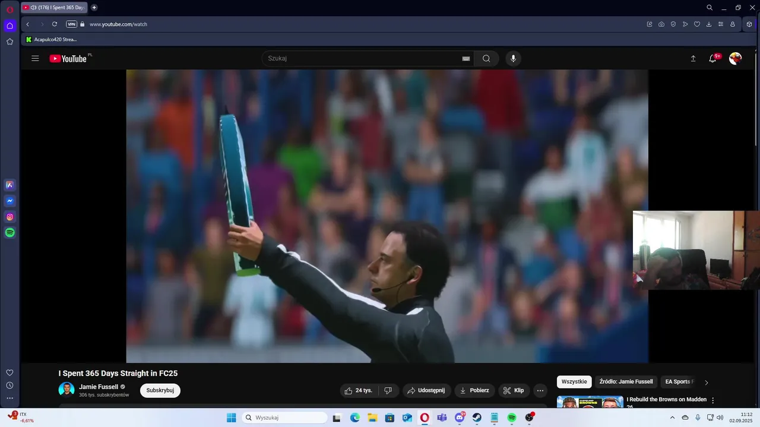Open Opera downloads icon
Viewport: 760px width, 427px height.
tap(709, 24)
